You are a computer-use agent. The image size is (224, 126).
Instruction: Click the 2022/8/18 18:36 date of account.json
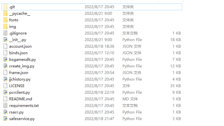pos(99,46)
